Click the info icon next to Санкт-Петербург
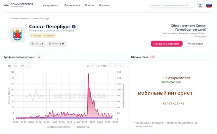The height and width of the screenshot is (134, 217). tap(74, 27)
